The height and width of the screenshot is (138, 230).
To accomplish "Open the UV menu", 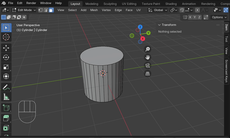I will [x=138, y=10].
